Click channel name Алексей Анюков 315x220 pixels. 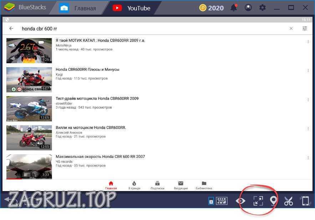(69, 132)
